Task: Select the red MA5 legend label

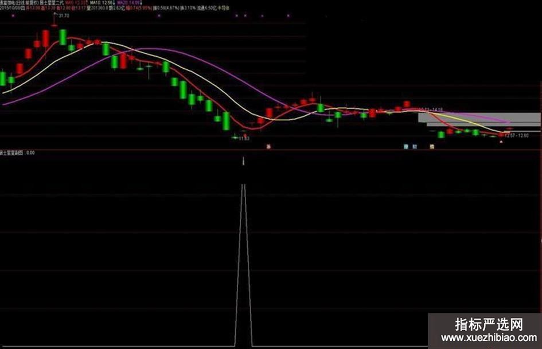Action: pyautogui.click(x=75, y=2)
